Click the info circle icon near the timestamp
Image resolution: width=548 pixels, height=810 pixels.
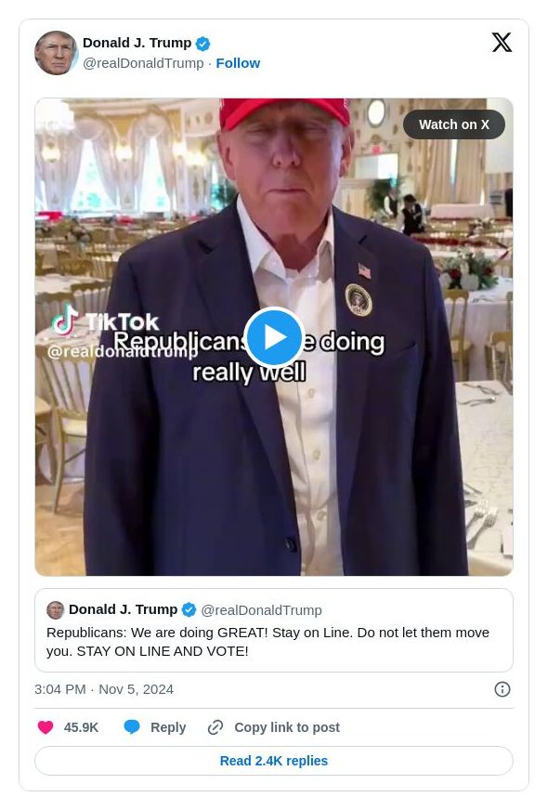pos(502,689)
